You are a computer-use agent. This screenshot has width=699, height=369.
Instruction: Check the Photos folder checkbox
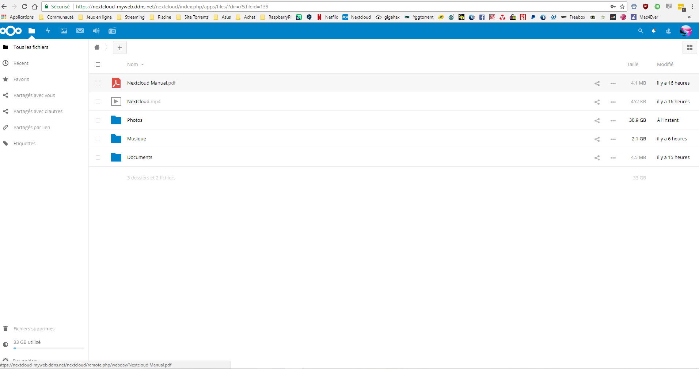[98, 120]
